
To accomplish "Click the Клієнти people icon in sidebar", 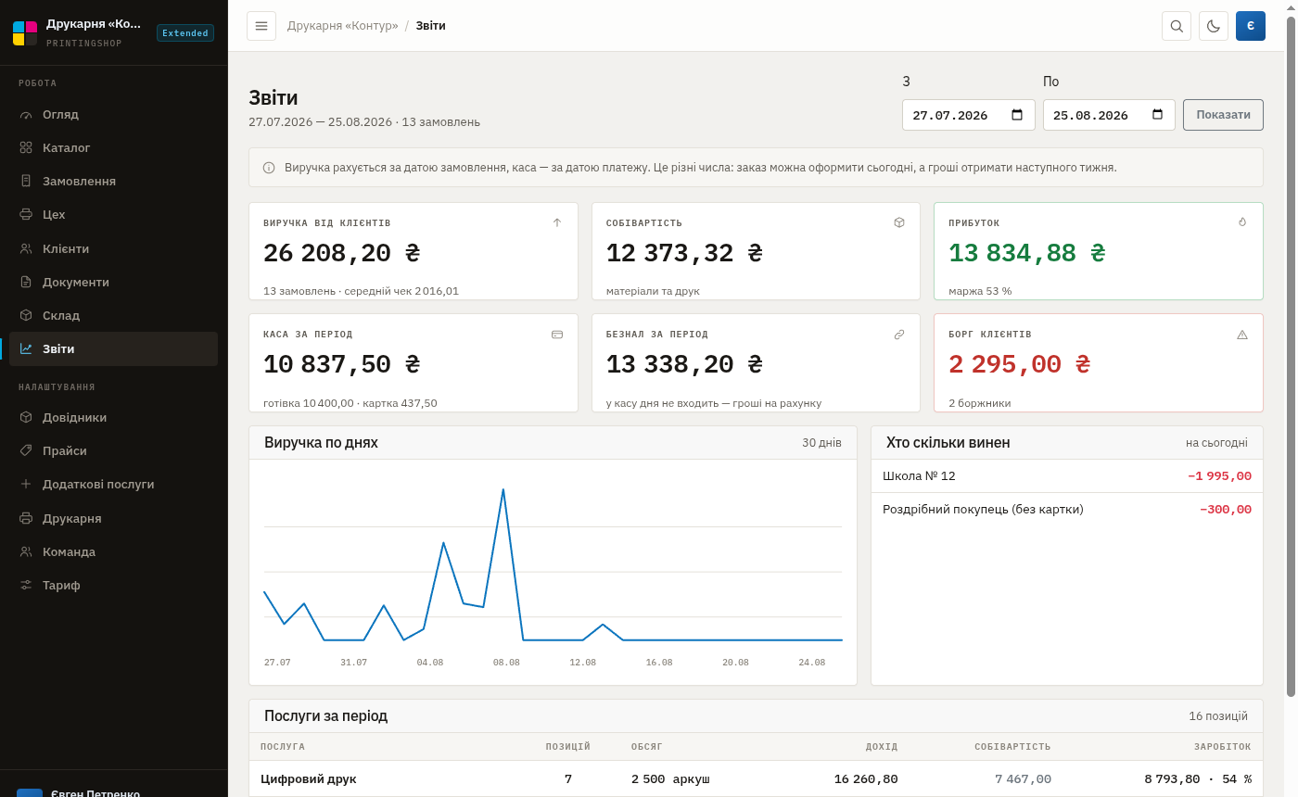I will click(x=26, y=249).
